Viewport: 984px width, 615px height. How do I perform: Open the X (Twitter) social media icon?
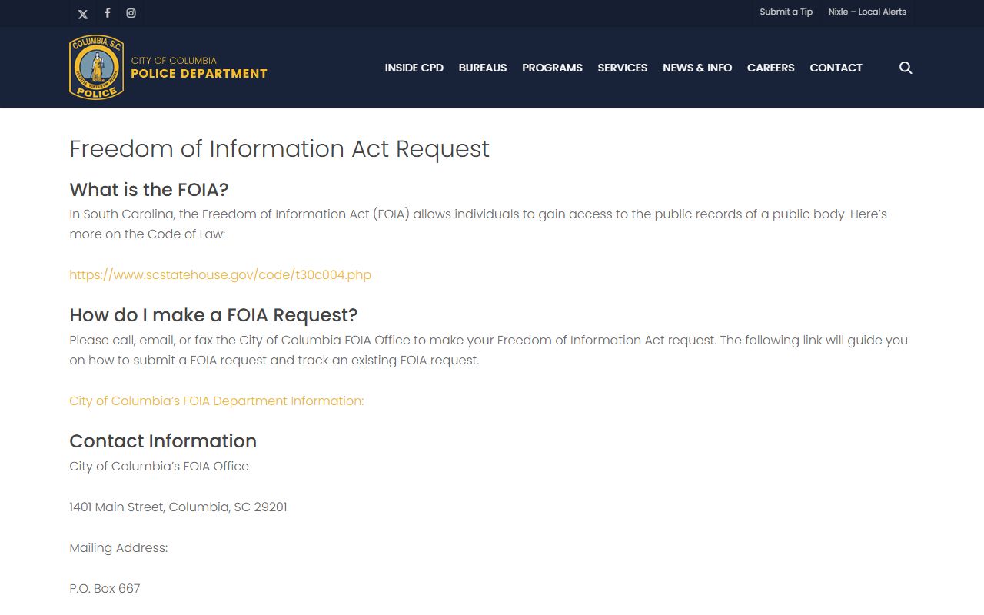click(x=83, y=13)
